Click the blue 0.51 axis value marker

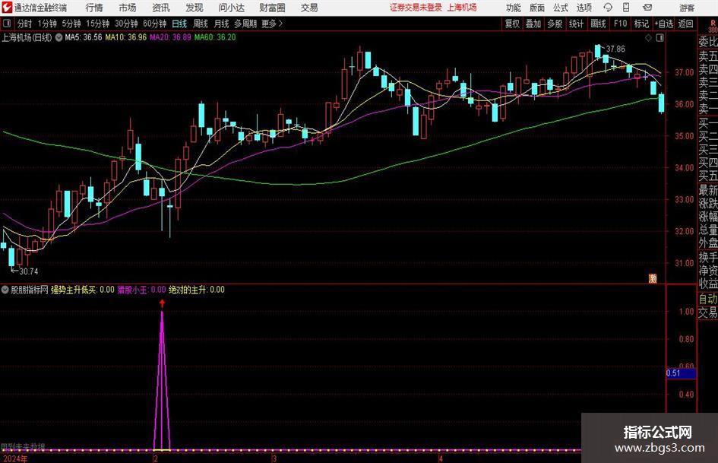tap(681, 373)
